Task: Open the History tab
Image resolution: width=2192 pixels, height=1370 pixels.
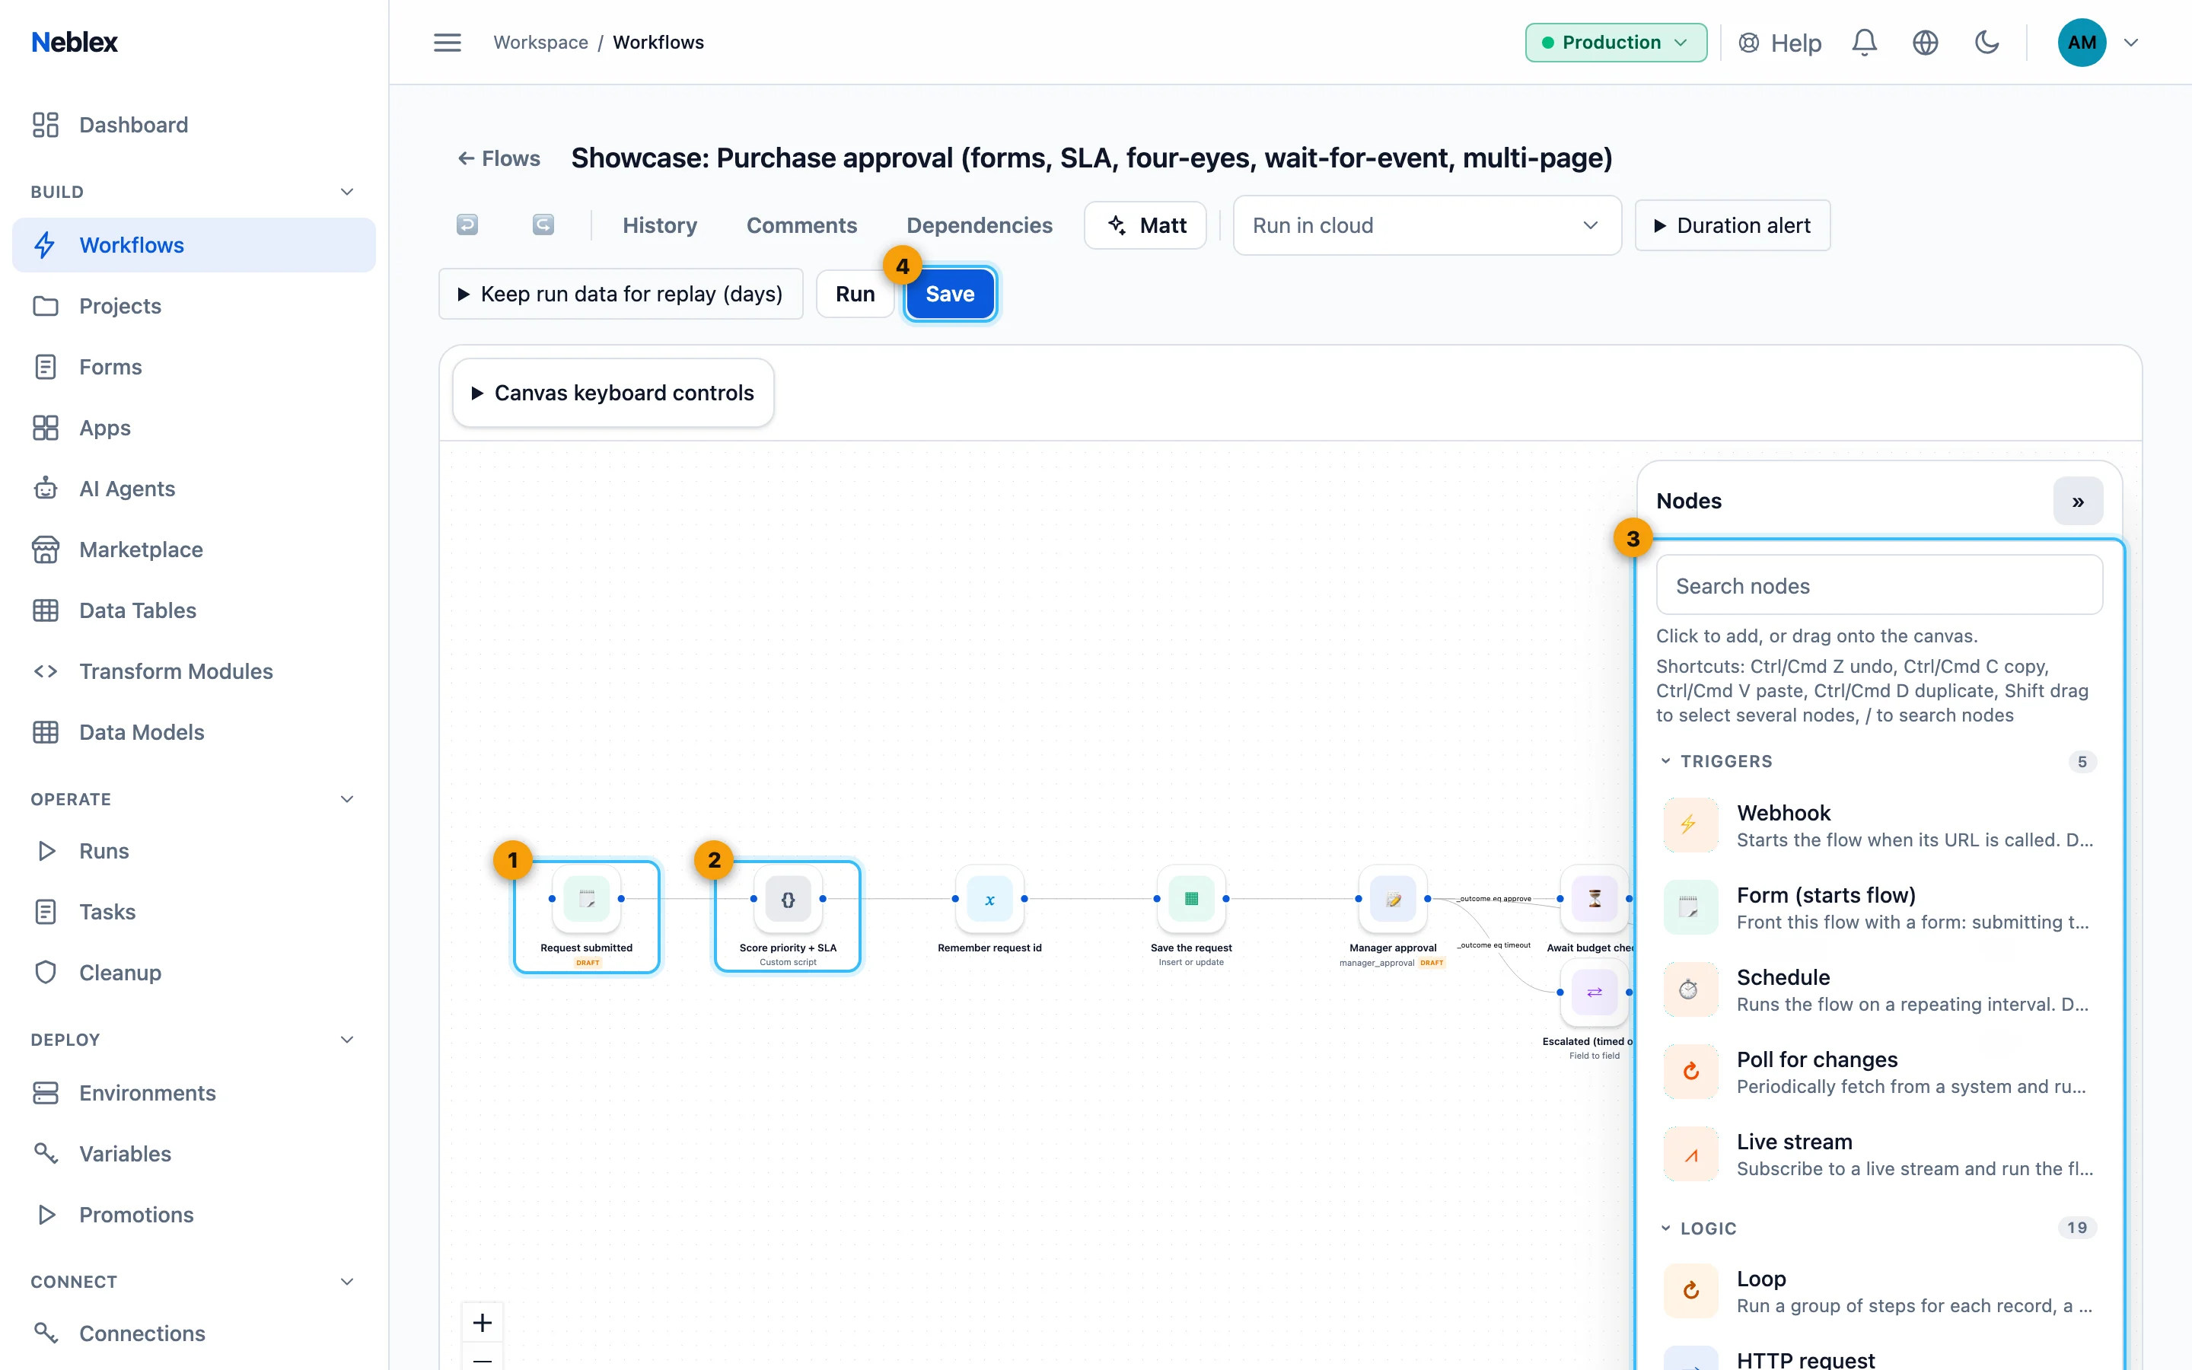Action: [659, 225]
